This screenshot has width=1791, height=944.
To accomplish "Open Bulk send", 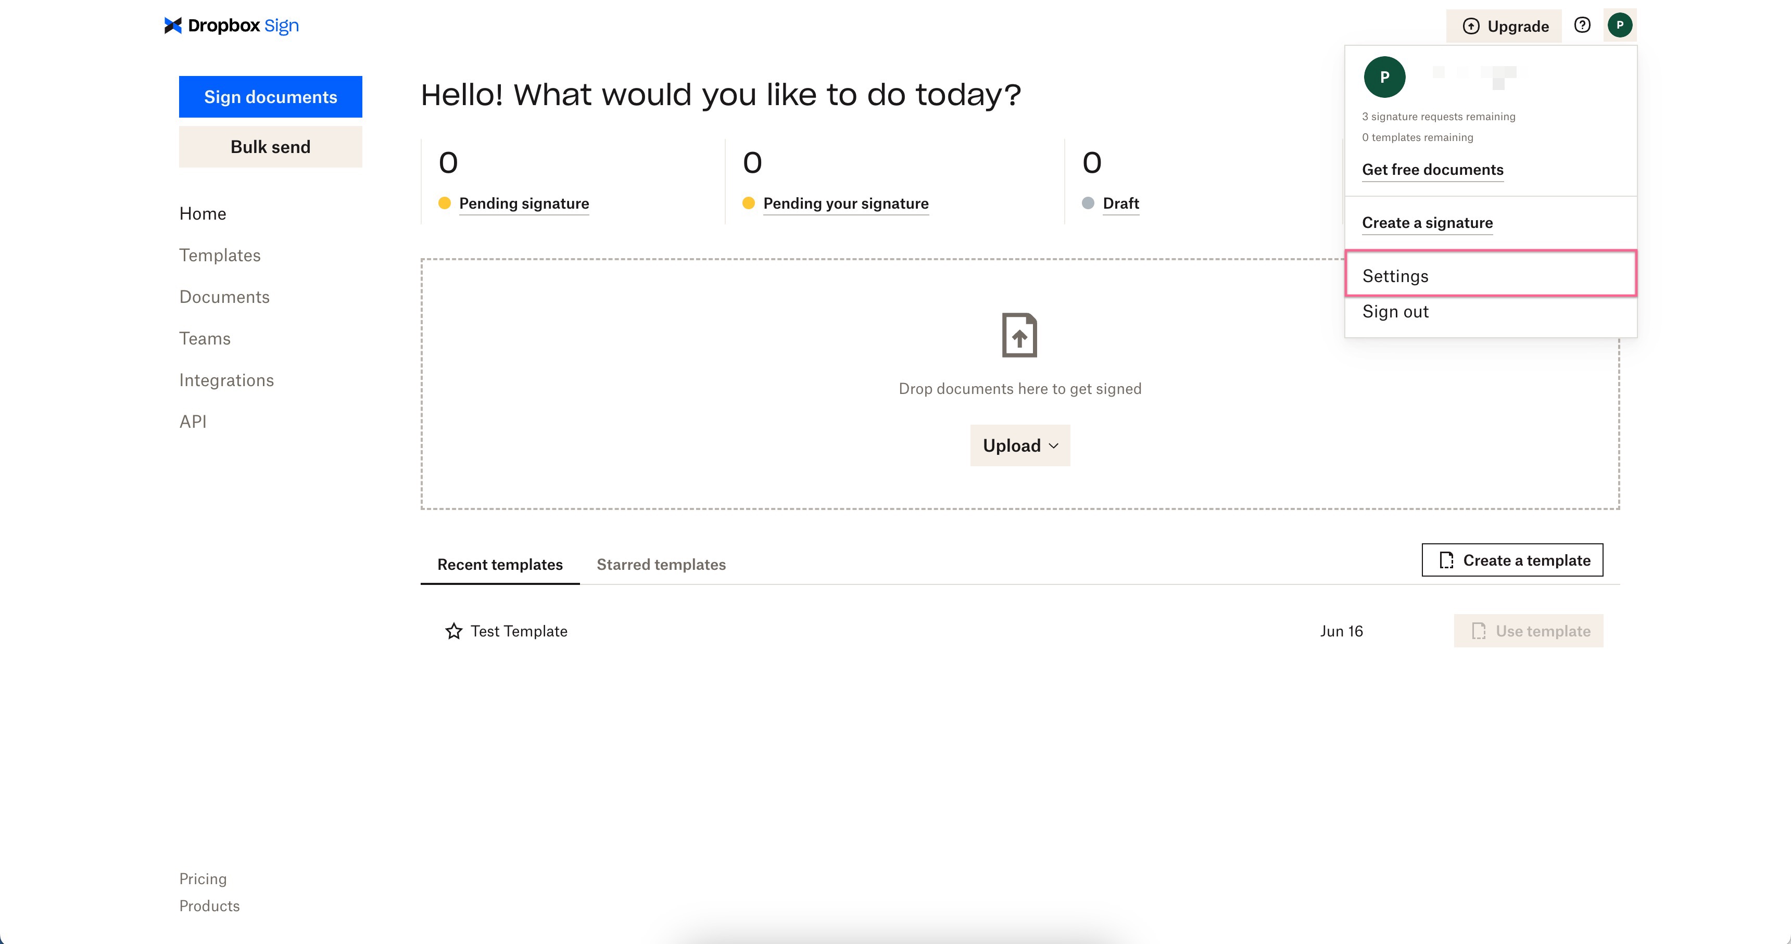I will (x=270, y=147).
